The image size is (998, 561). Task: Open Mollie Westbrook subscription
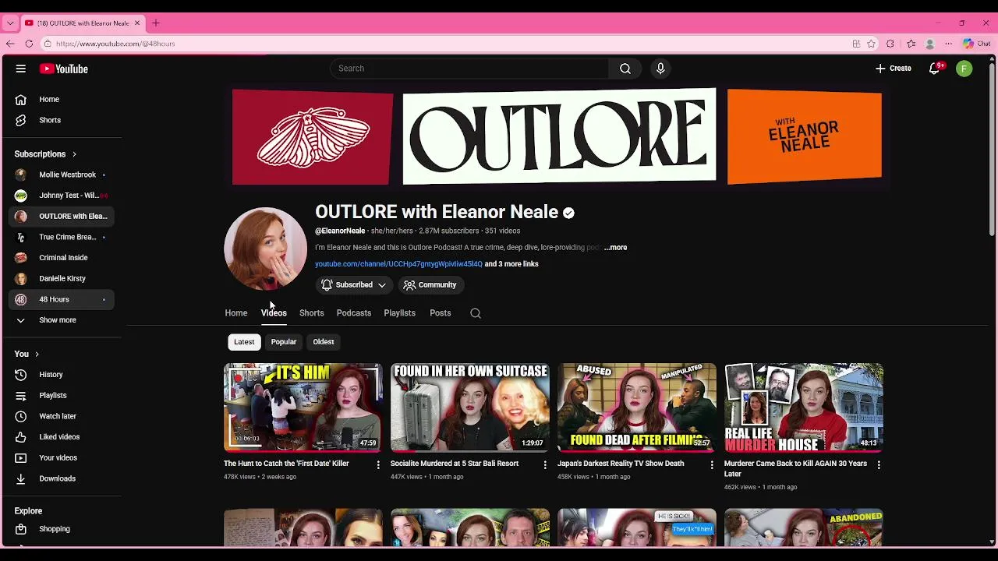click(62, 175)
